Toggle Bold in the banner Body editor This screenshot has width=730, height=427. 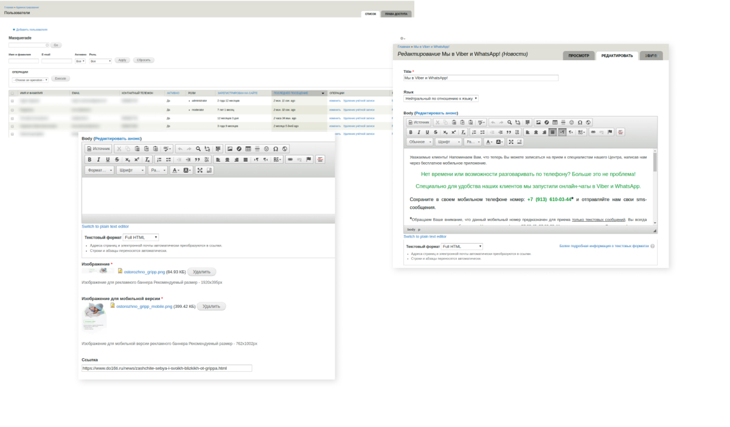click(x=89, y=160)
